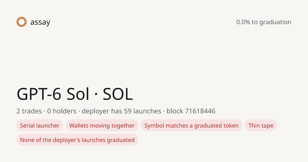Open the assay wordmark link

pos(40,22)
